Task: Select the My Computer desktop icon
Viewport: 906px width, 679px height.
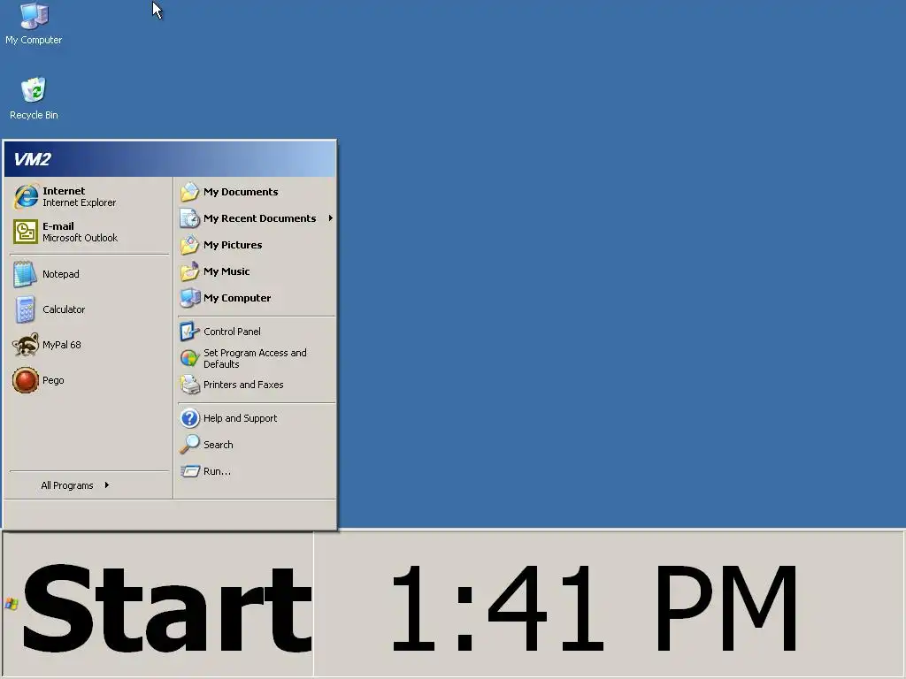Action: 35,16
